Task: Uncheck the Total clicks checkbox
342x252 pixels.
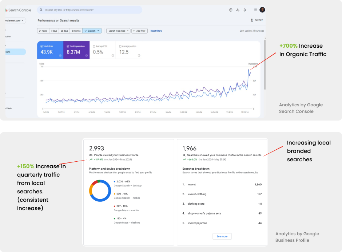Action: click(x=41, y=46)
